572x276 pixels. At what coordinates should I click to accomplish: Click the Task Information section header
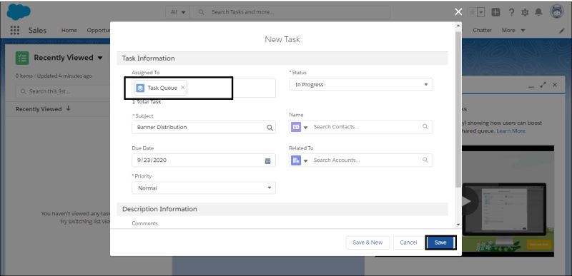[x=282, y=58]
